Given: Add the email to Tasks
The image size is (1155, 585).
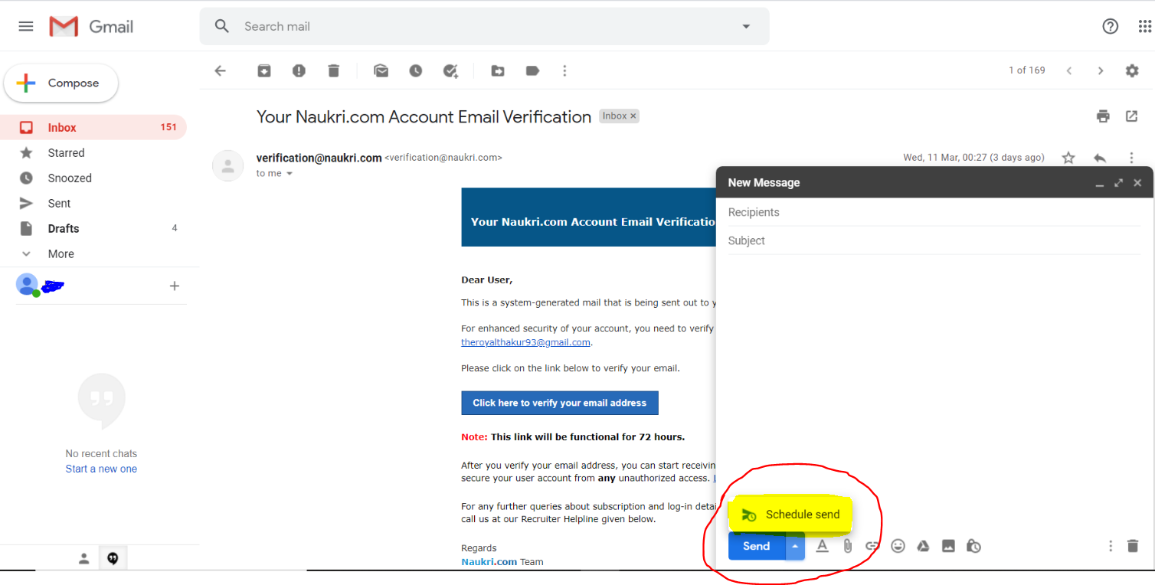Looking at the screenshot, I should [x=450, y=70].
